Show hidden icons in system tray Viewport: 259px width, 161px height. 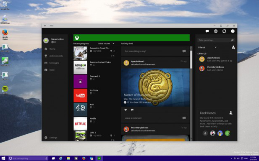click(231, 158)
